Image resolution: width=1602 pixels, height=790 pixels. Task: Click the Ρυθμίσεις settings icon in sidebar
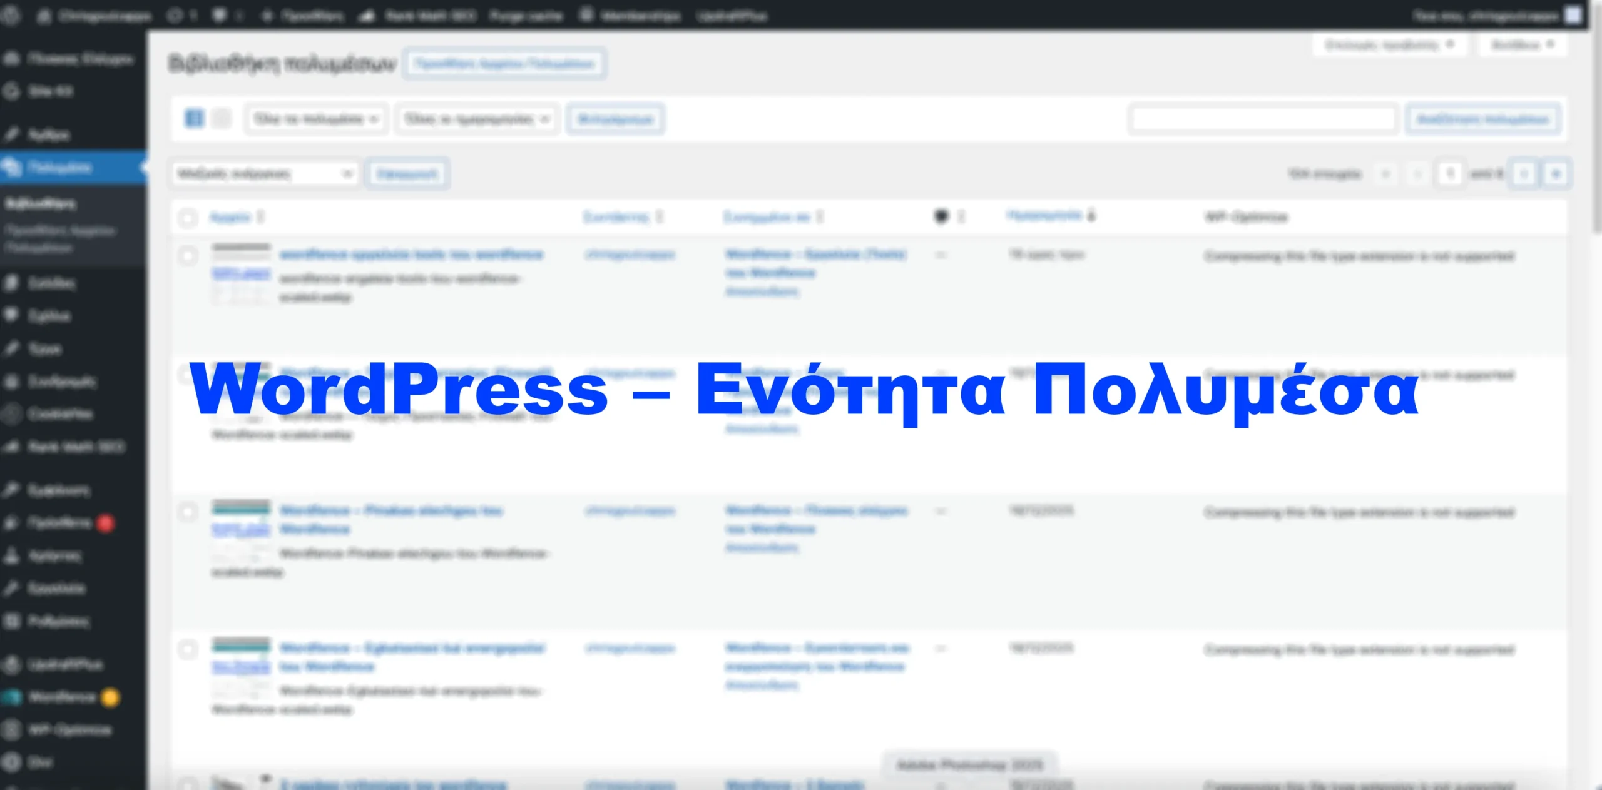[12, 620]
